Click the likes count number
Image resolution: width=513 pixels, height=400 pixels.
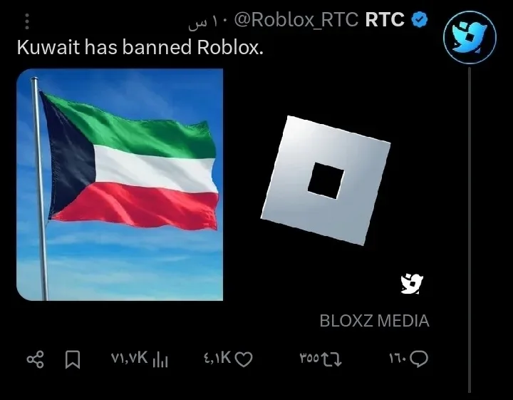tap(217, 358)
